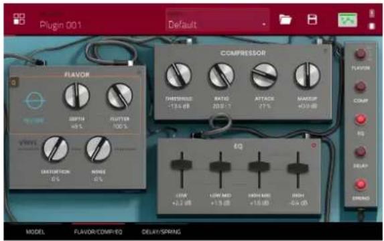Viewport: 384px width, 241px height.
Task: Click the EQ Low Mid fader
Action: click(x=220, y=167)
